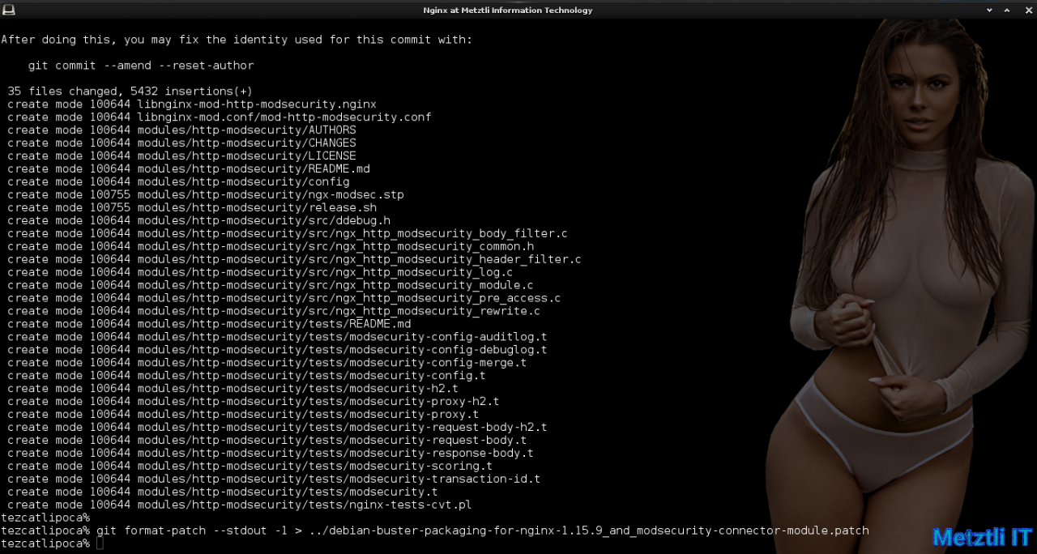This screenshot has height=554, width=1037.
Task: Click the modsecurity-request-body-h2.t line
Action: point(277,428)
